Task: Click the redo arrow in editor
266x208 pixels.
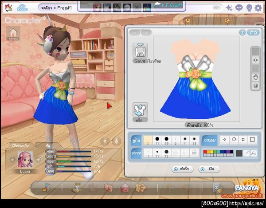Action: (146, 32)
